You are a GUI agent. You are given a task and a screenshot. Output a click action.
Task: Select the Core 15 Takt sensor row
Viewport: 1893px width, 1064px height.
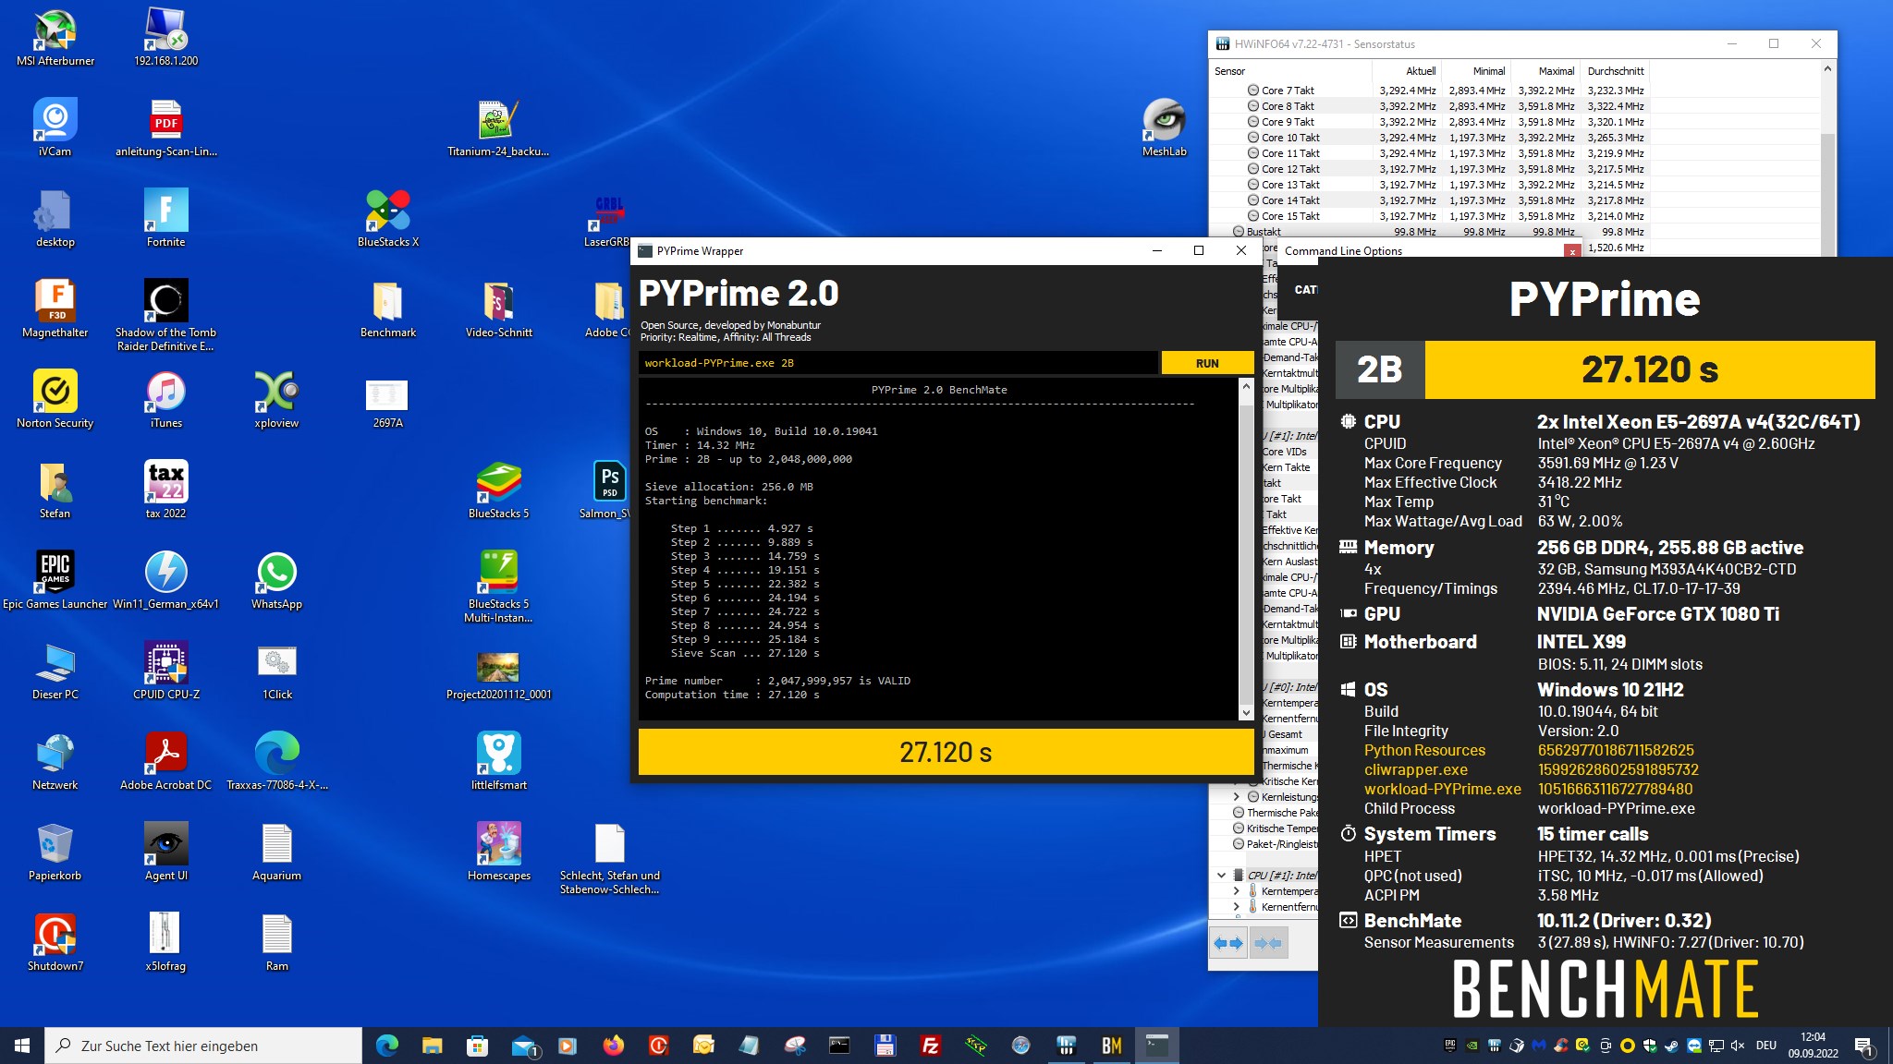coord(1430,216)
